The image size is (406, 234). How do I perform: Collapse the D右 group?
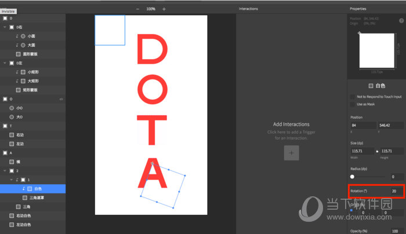[5, 27]
